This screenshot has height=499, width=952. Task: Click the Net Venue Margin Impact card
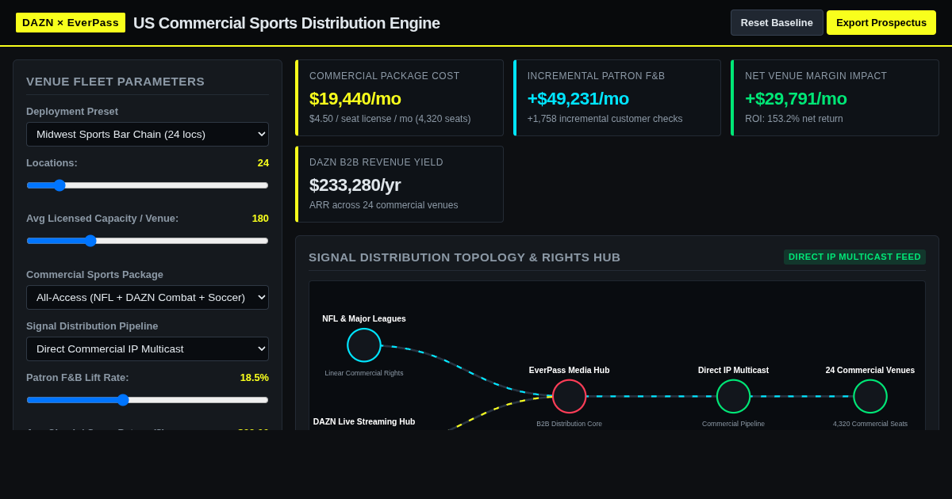835,98
